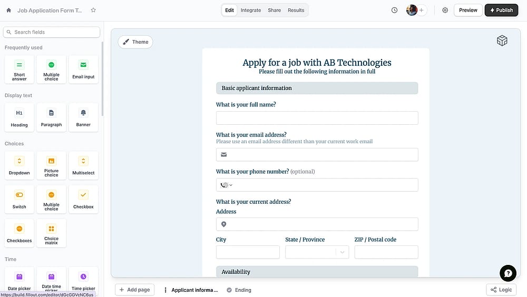Insert a Banner element
The width and height of the screenshot is (527, 297).
coord(83,117)
